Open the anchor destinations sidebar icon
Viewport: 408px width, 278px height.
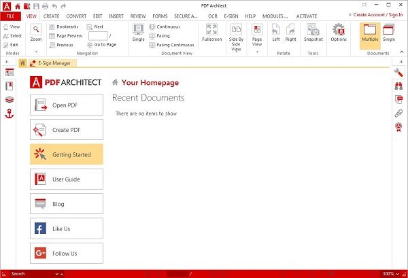click(x=10, y=114)
